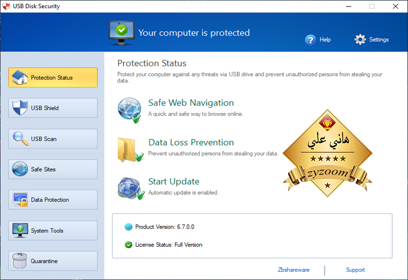Click 'Automatic update is enabled.' text
Screen dimensions: 408x280
pos(184,193)
